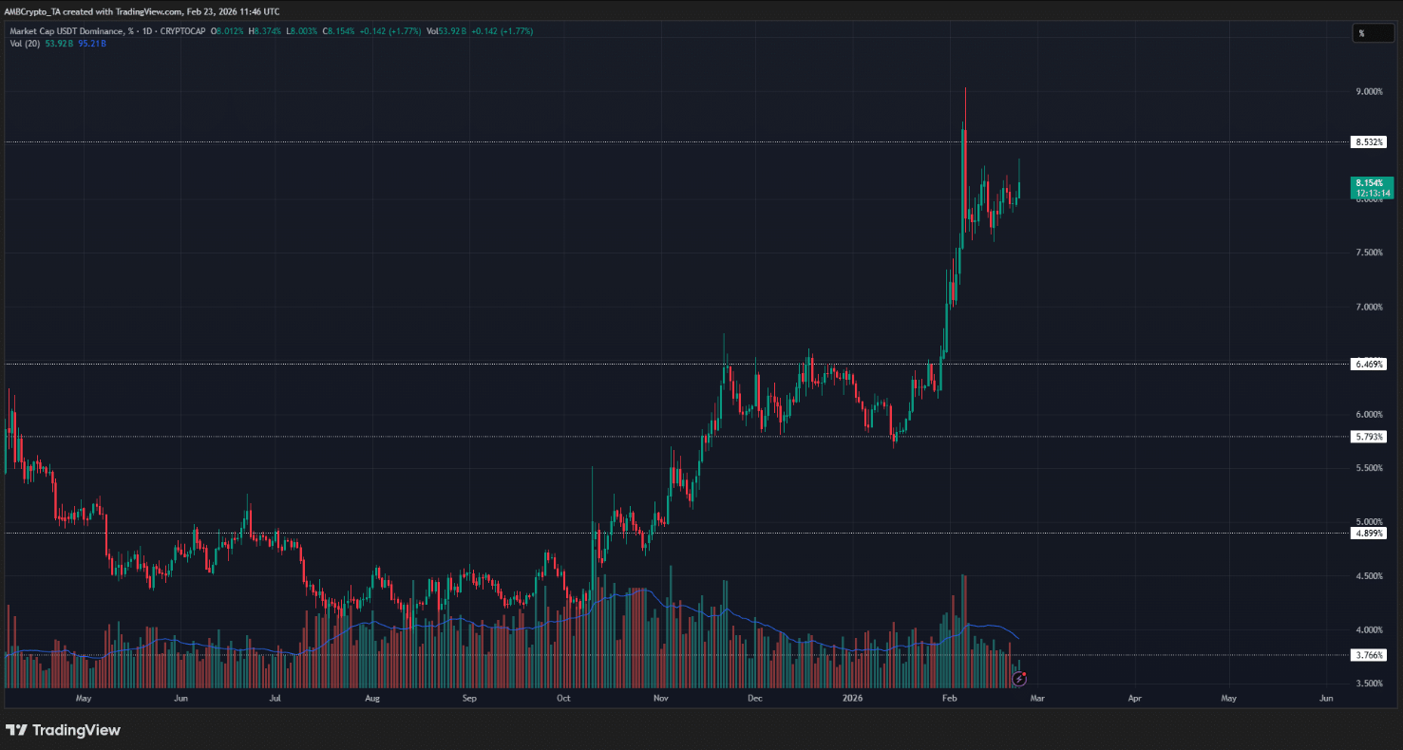Click the 8.532% horizontal level label
Screen dimensions: 1403x750
pyautogui.click(x=1371, y=141)
